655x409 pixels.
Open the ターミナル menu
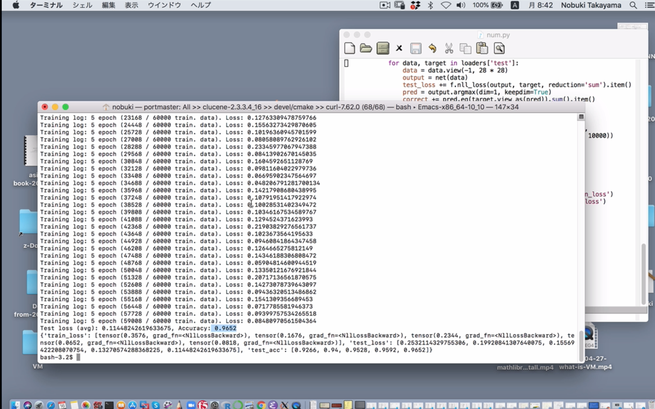[x=46, y=5]
